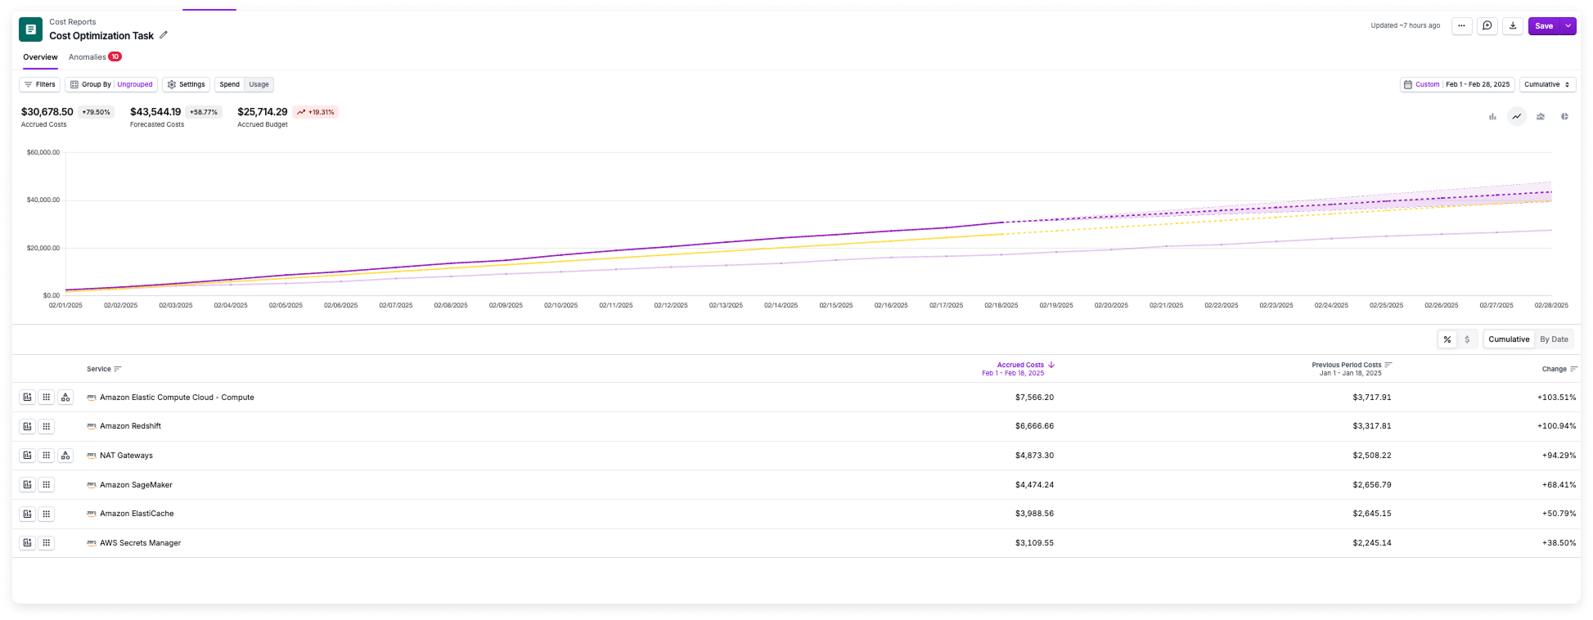Open the Custom date range picker

1457,84
